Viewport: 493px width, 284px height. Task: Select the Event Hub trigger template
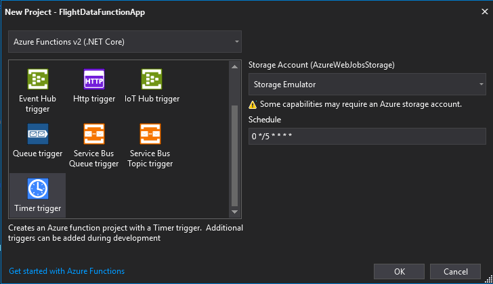click(38, 91)
